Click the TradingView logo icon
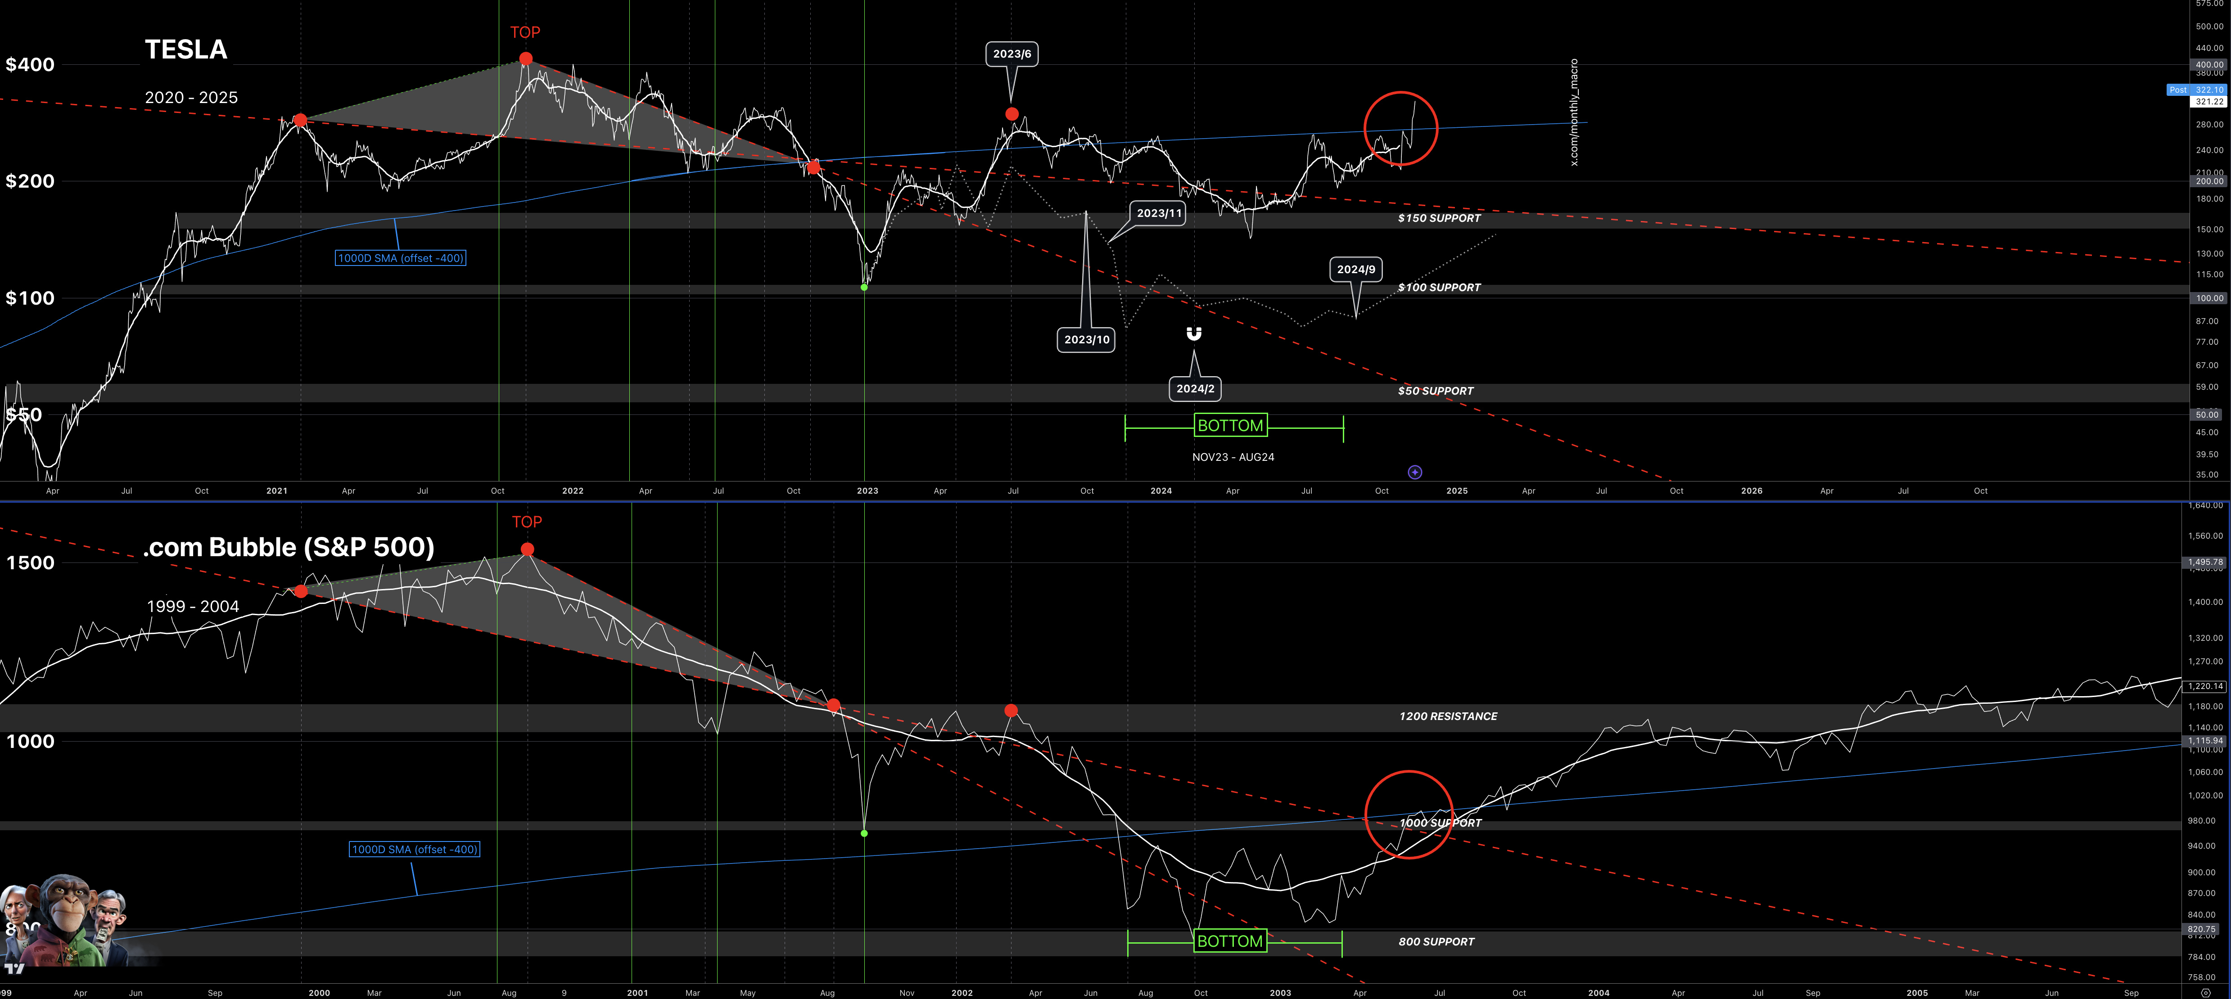The height and width of the screenshot is (999, 2231). pos(14,969)
